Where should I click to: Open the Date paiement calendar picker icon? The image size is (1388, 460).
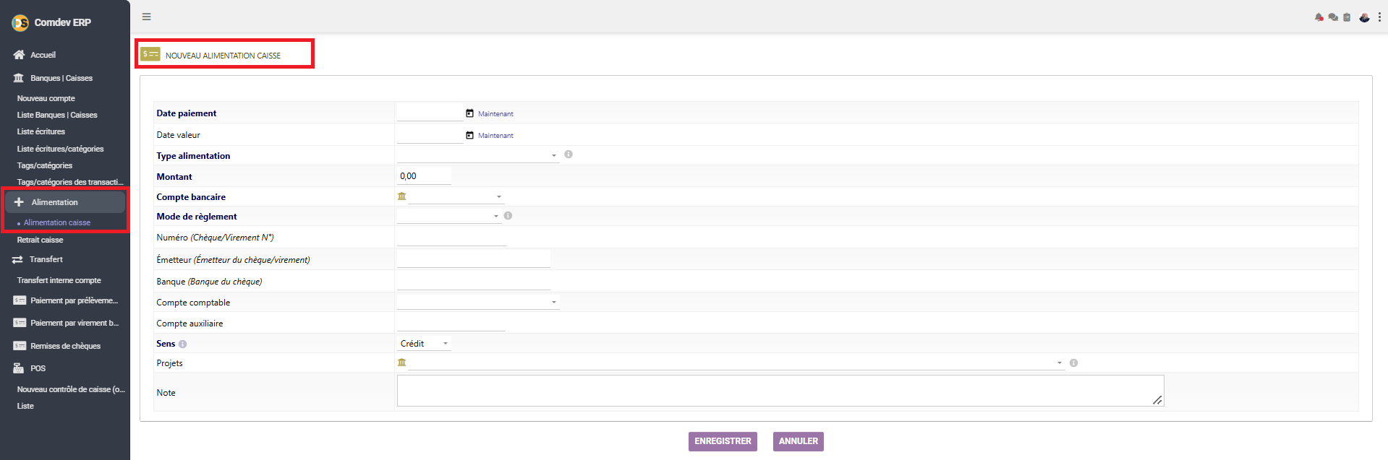click(469, 113)
